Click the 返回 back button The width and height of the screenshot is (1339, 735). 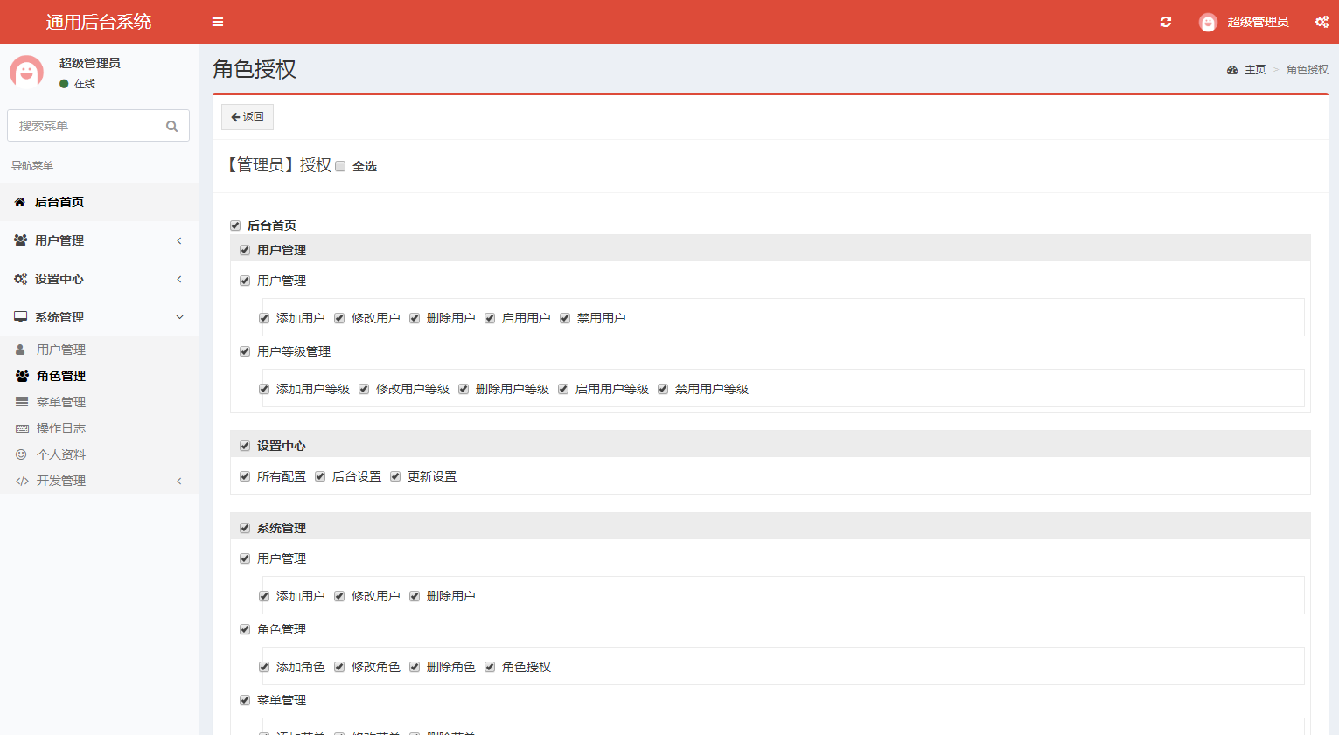(248, 117)
